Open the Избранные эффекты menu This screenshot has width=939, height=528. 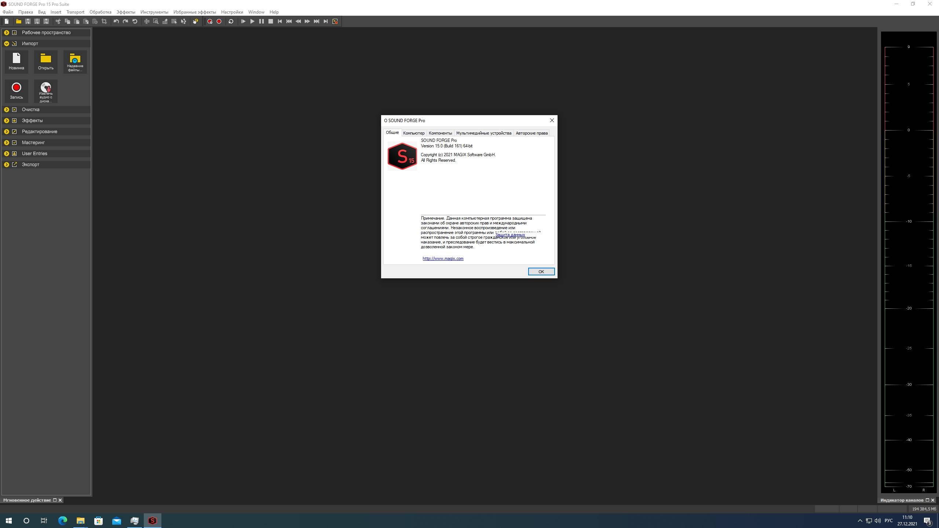click(x=195, y=12)
